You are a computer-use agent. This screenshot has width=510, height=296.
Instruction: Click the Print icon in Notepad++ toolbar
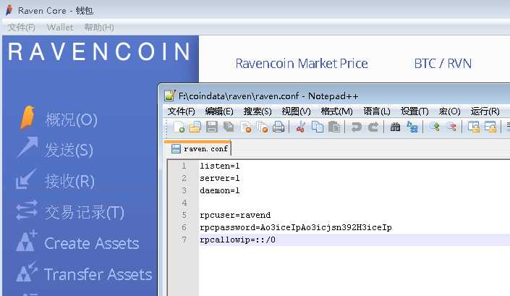[x=279, y=127]
